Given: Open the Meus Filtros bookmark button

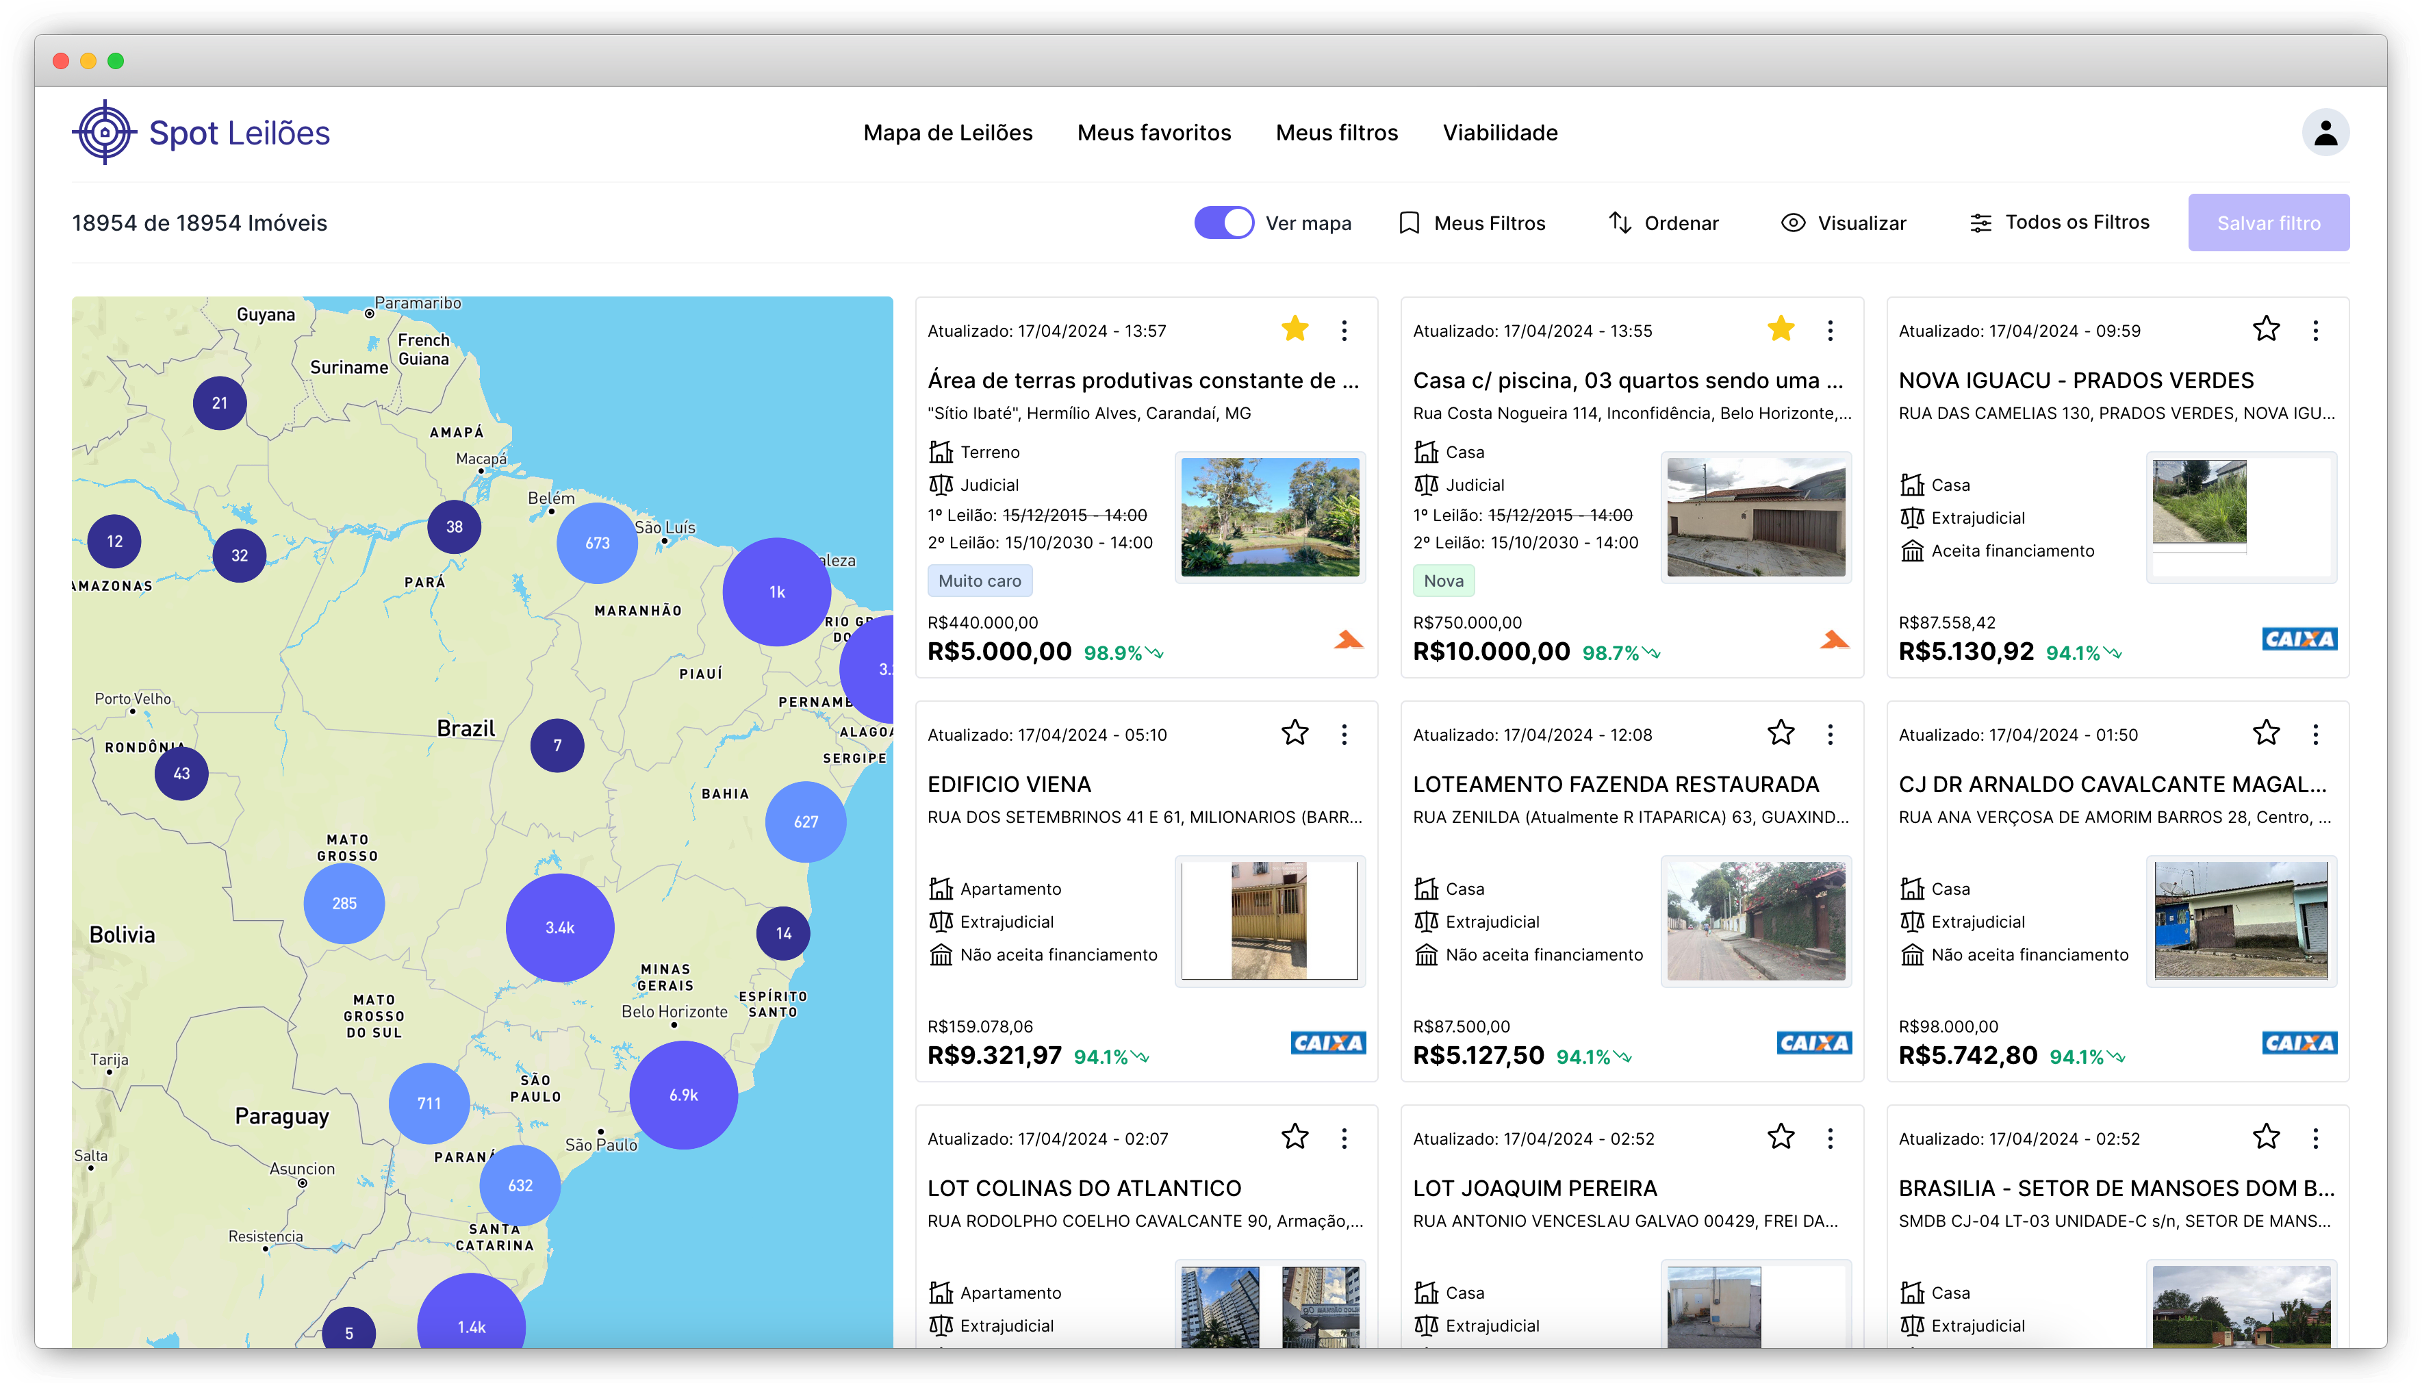Looking at the screenshot, I should click(1472, 223).
